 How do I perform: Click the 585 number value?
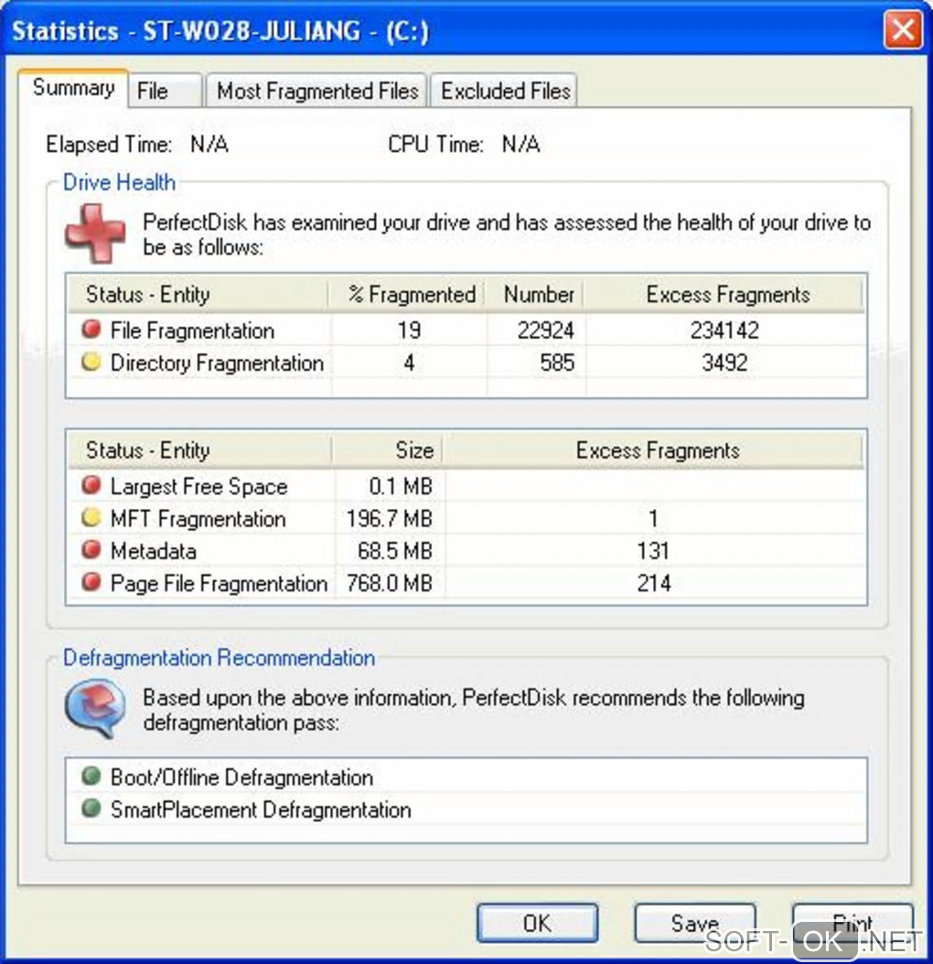tap(557, 363)
